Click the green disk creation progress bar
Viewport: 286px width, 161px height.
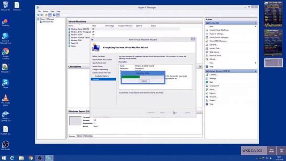pyautogui.click(x=130, y=77)
